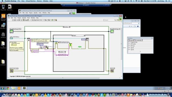This screenshot has width=172, height=97.
Task: Open the Operate menu of Block Diagram window
Action: tap(24, 18)
